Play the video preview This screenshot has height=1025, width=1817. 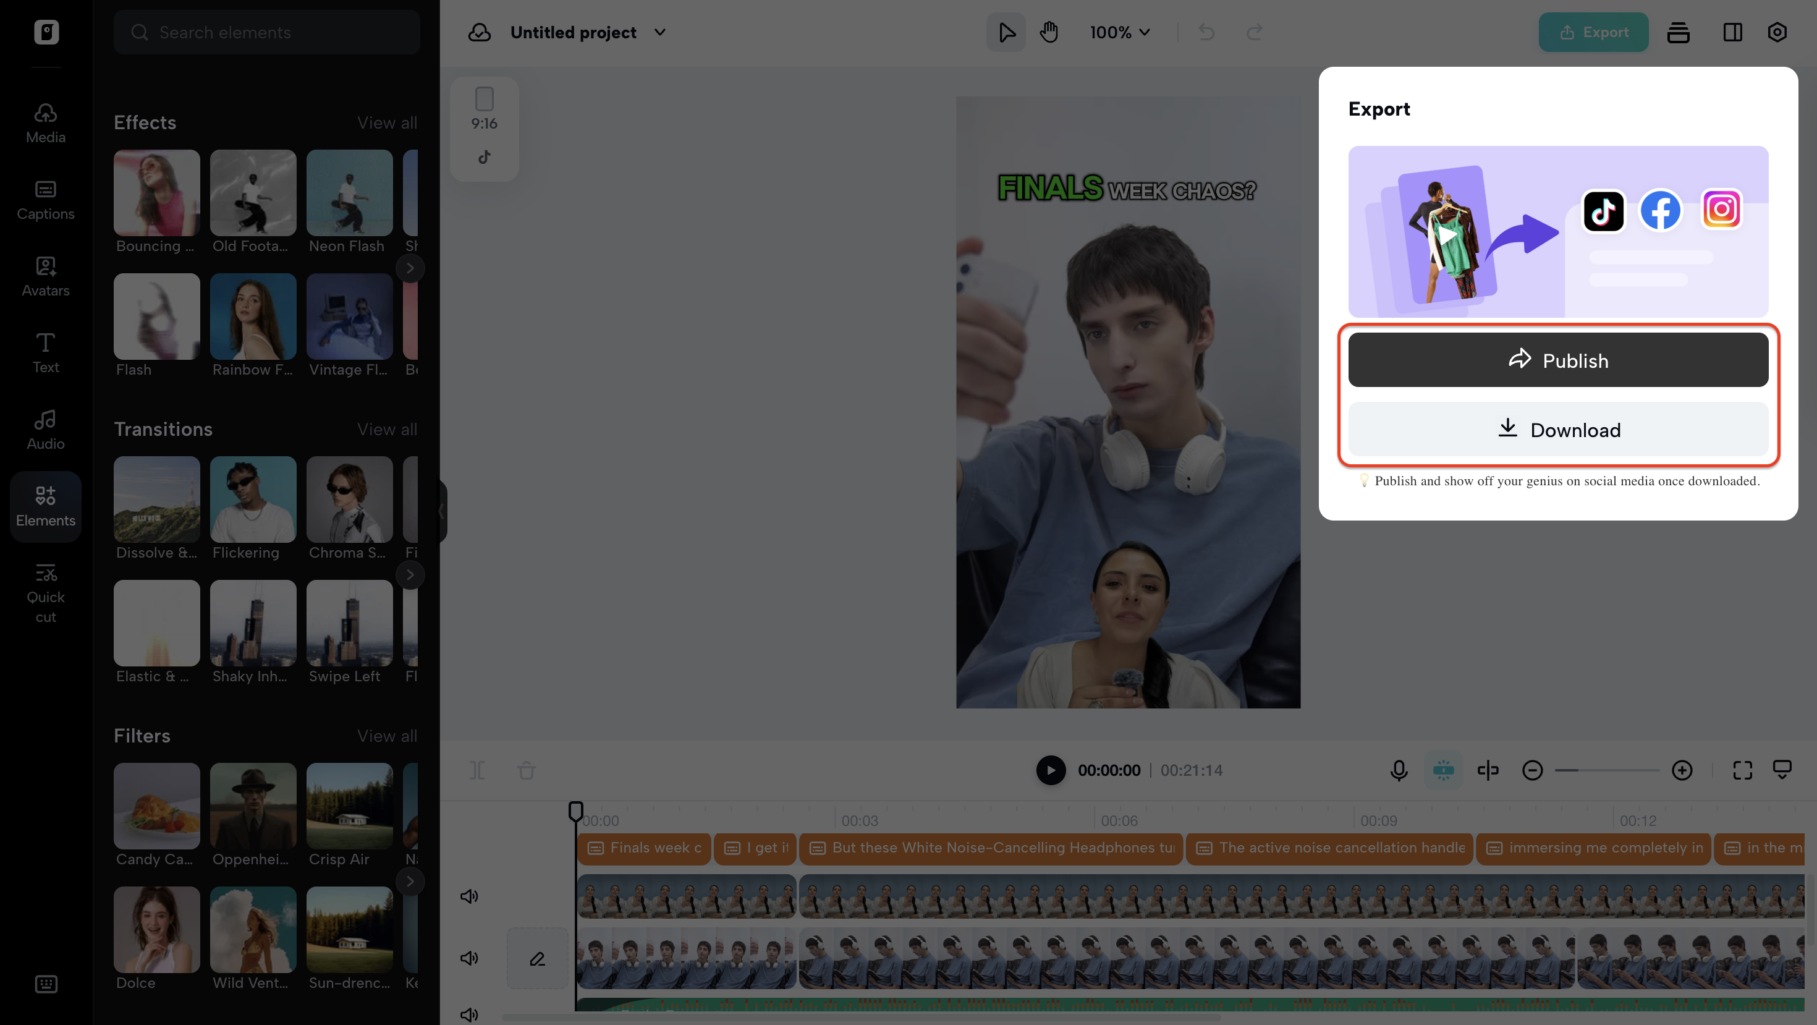click(1050, 770)
